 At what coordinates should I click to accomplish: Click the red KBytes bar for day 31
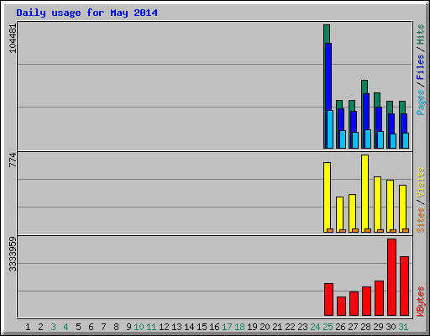point(404,286)
